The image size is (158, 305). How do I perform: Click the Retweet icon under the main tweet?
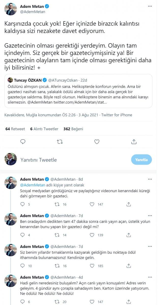pos(60,142)
